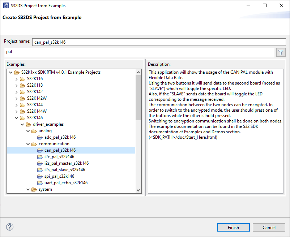The image size is (290, 237).
Task: Click the filter text field containing pal
Action: (139, 52)
